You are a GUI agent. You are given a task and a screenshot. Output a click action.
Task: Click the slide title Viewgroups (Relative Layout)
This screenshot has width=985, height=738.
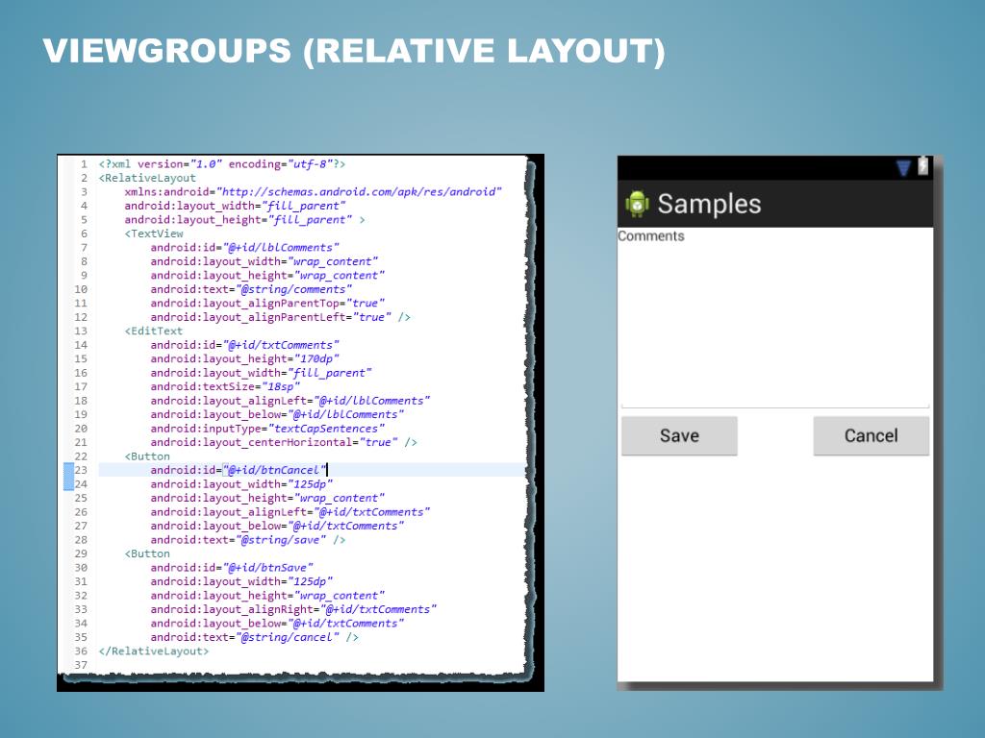pos(354,51)
